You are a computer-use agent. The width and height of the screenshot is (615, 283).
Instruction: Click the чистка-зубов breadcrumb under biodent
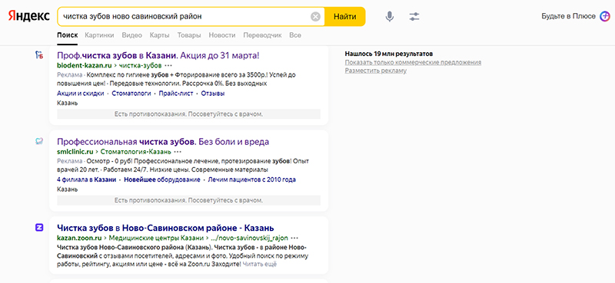(140, 65)
